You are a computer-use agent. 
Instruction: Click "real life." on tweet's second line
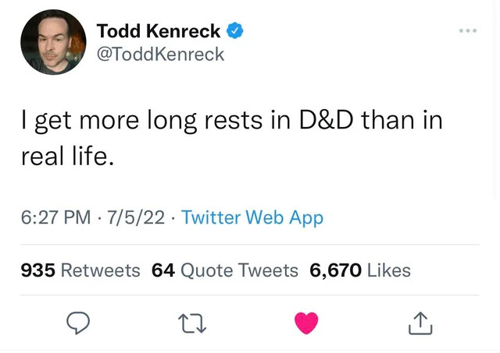[68, 155]
